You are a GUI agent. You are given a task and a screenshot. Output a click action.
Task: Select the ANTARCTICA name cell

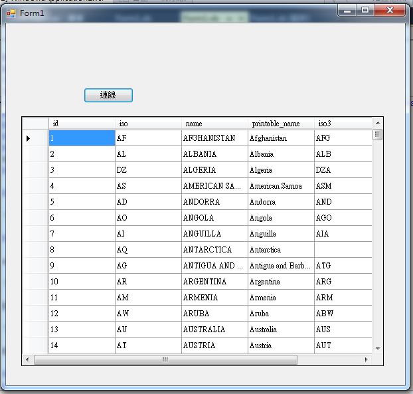click(x=214, y=250)
